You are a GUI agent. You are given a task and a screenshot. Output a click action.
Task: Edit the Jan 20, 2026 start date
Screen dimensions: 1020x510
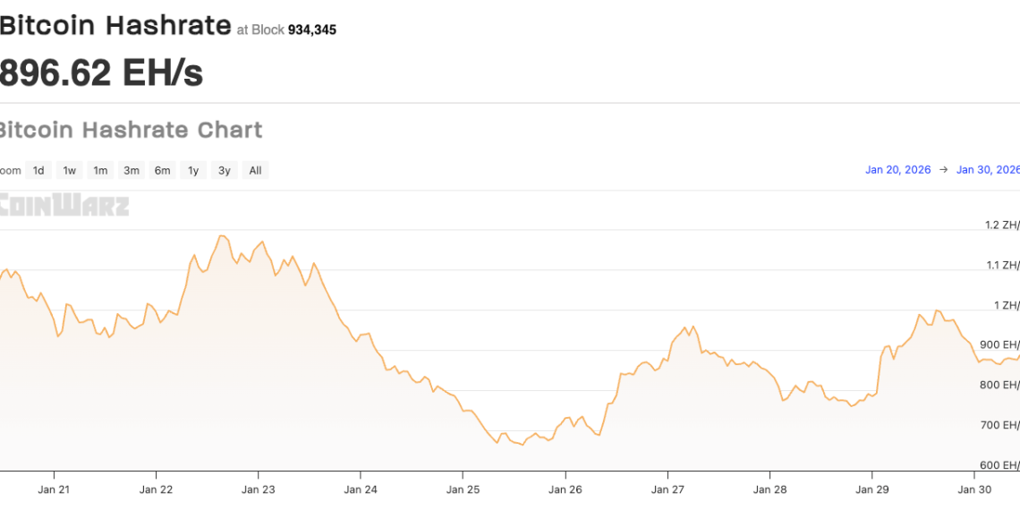pos(897,170)
